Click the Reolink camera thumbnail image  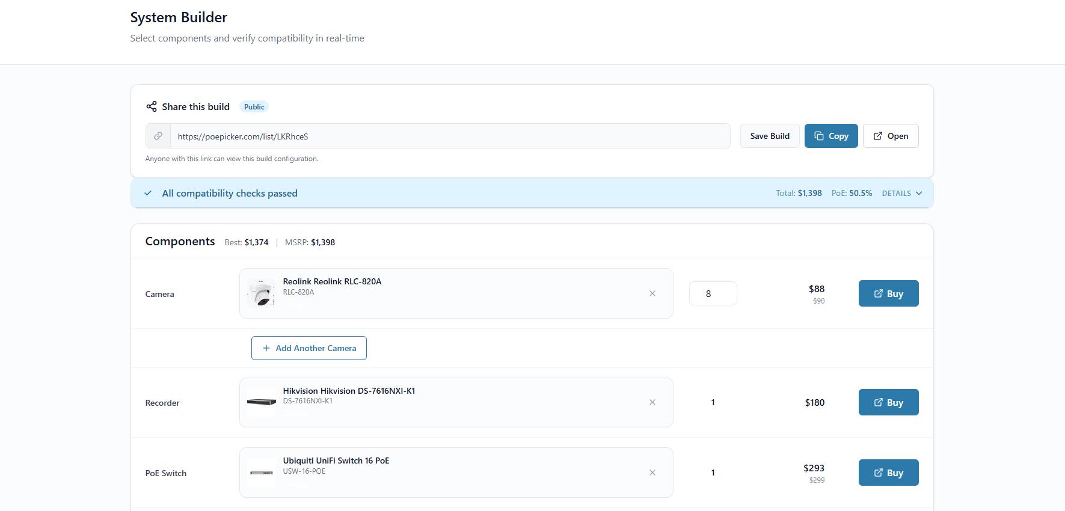coord(262,294)
